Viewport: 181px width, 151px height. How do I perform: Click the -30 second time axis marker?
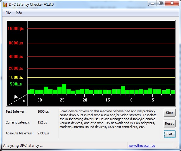(x=39, y=100)
